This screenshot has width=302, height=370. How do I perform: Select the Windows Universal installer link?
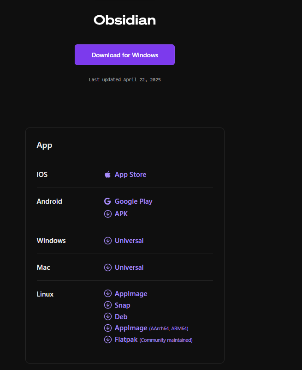(129, 241)
